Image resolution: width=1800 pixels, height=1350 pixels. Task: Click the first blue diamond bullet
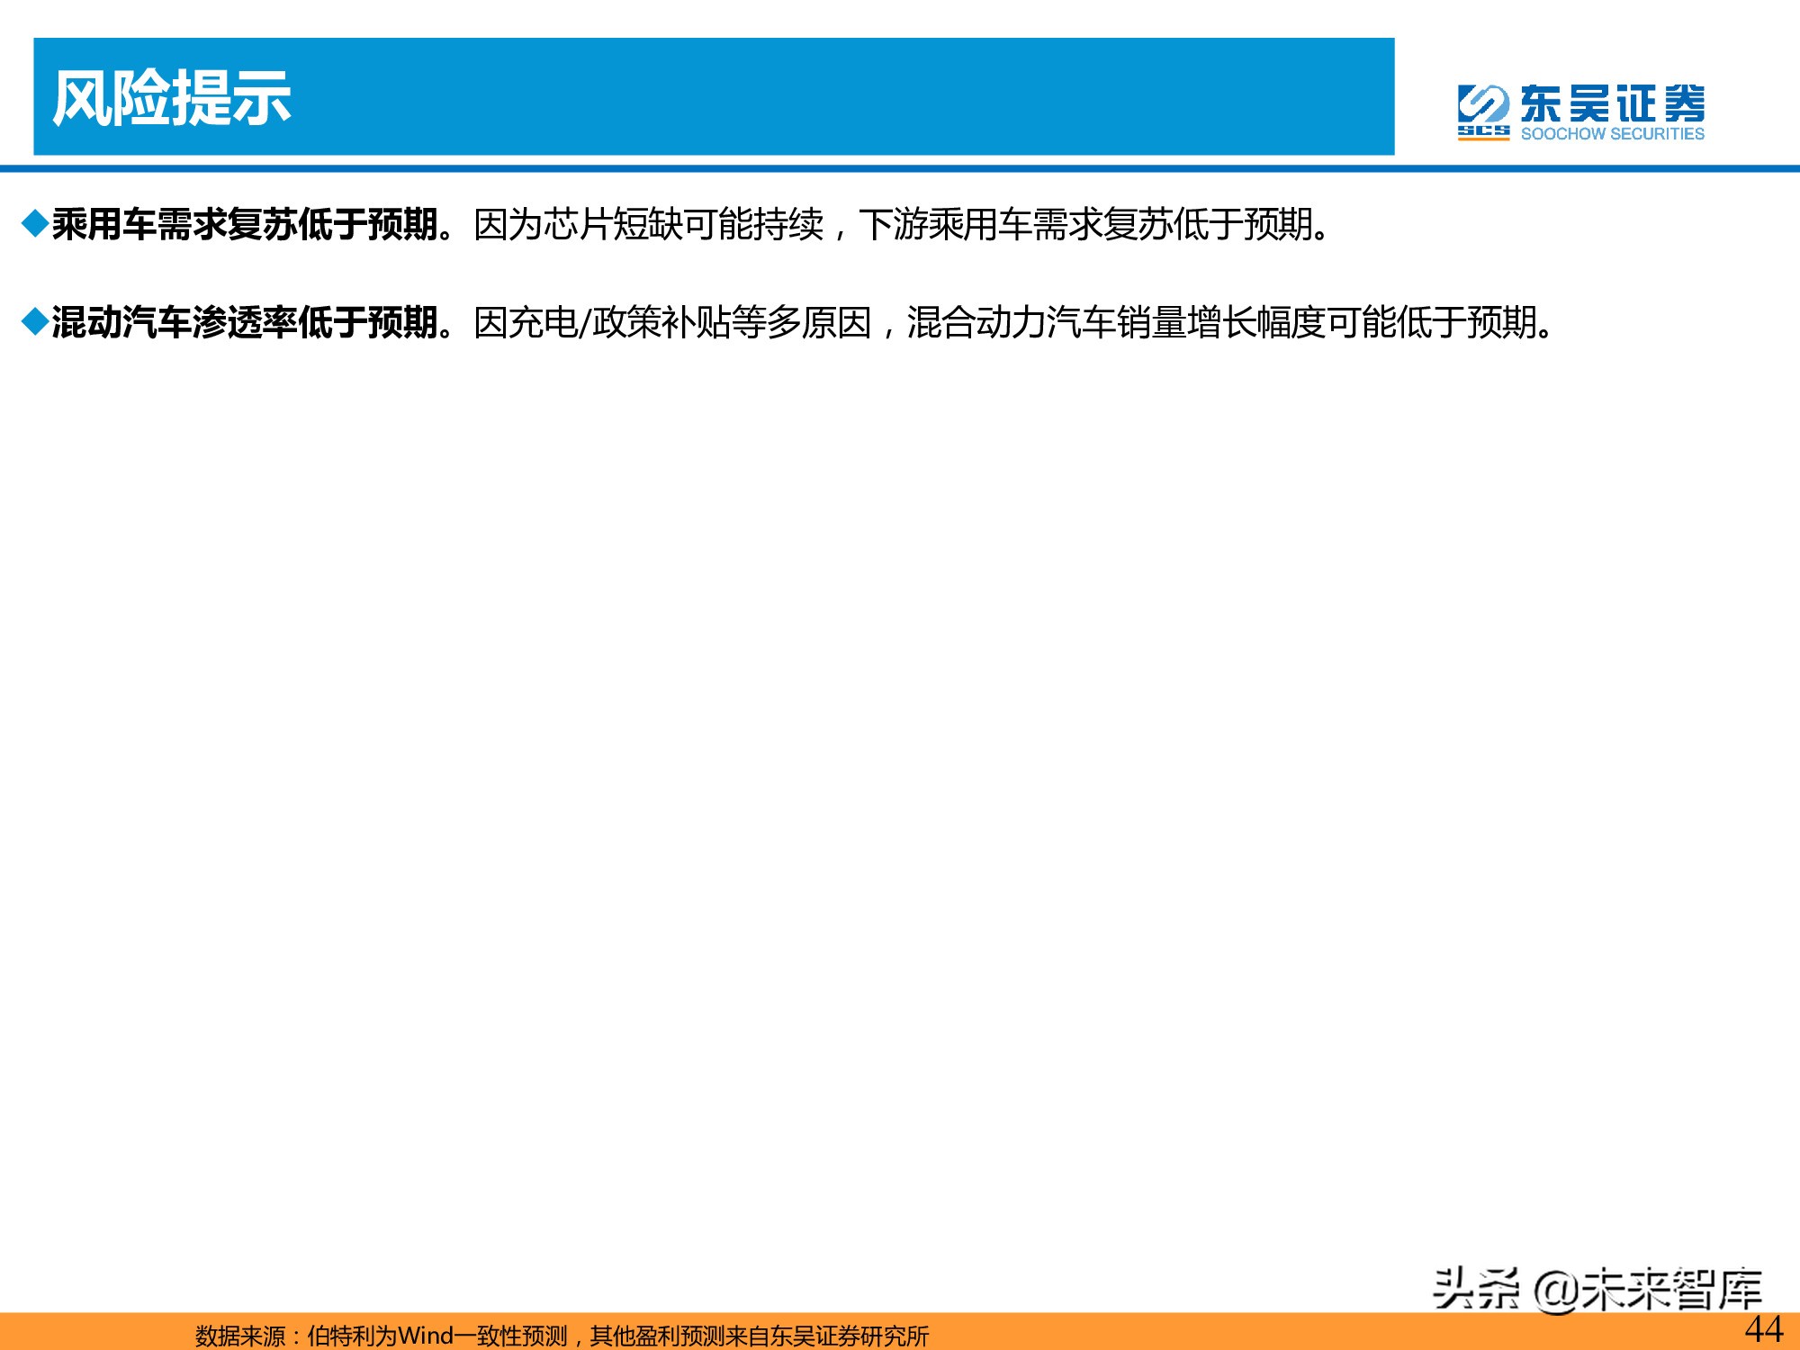coord(35,223)
